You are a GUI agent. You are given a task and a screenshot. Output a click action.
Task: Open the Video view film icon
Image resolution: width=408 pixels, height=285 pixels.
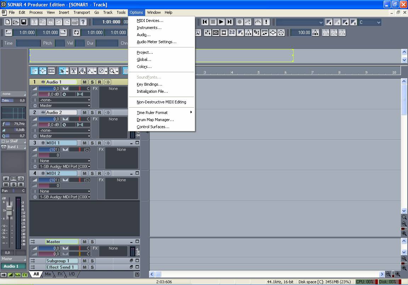point(224,33)
